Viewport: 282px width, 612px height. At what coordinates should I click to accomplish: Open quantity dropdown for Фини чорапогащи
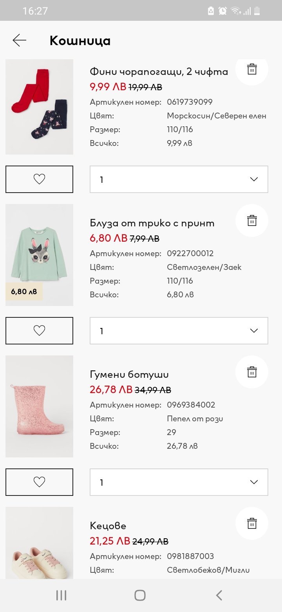pos(179,179)
